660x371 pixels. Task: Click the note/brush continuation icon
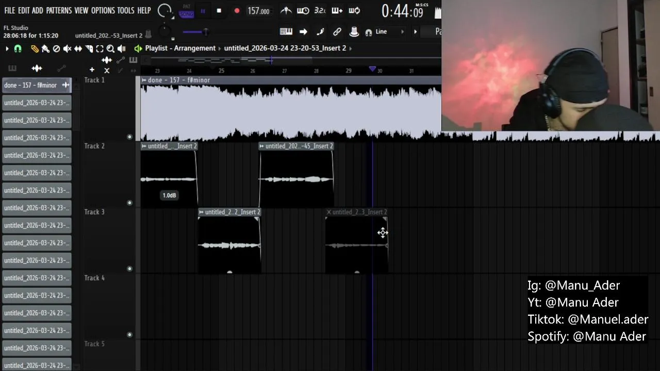click(x=320, y=31)
